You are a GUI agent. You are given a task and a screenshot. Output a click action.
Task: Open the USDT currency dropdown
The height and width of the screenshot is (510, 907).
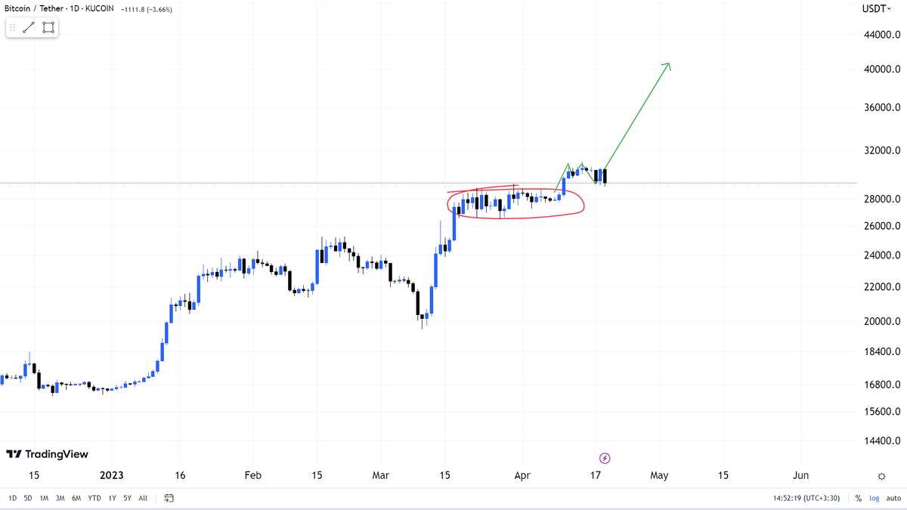coord(877,8)
